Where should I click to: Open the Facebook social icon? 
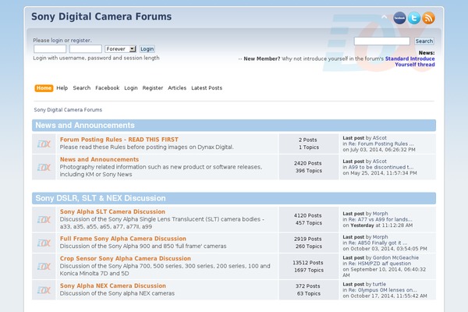coord(399,18)
